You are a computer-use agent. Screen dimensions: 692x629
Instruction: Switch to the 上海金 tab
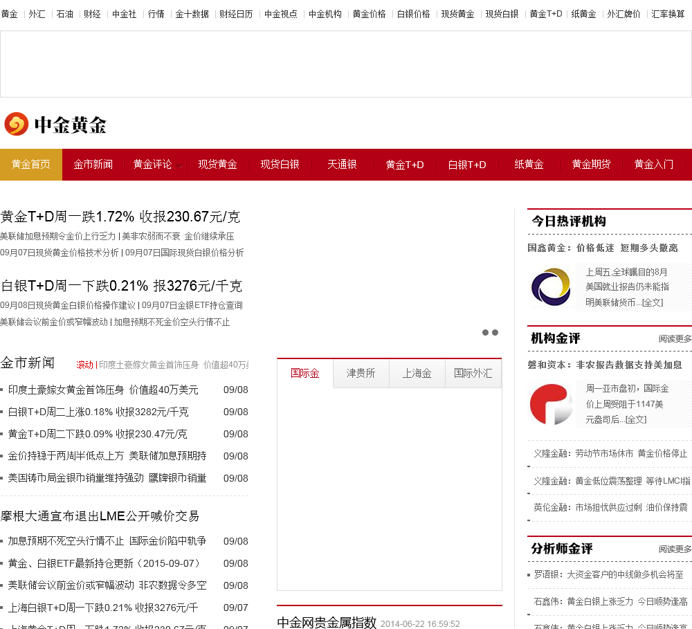click(417, 374)
